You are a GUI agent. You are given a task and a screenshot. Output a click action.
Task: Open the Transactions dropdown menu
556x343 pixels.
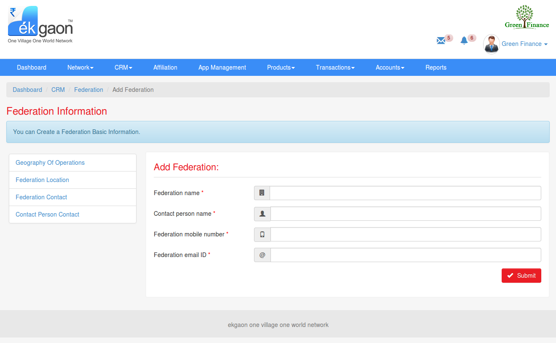pyautogui.click(x=335, y=67)
